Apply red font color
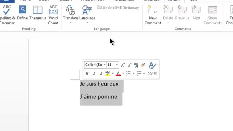 [x=118, y=73]
